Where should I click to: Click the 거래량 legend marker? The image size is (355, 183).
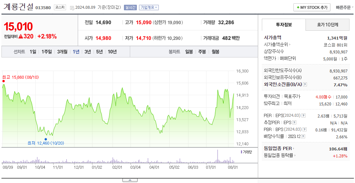click(x=241, y=152)
